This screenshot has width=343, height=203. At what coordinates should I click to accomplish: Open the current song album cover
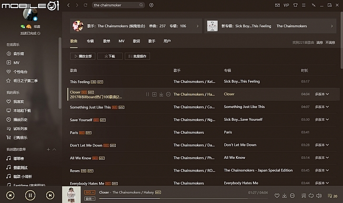pos(71,195)
